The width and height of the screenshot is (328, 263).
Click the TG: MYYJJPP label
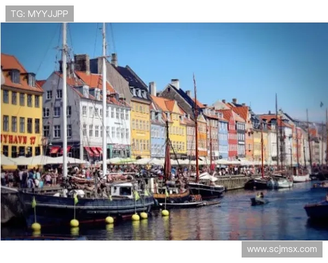[x=39, y=14]
